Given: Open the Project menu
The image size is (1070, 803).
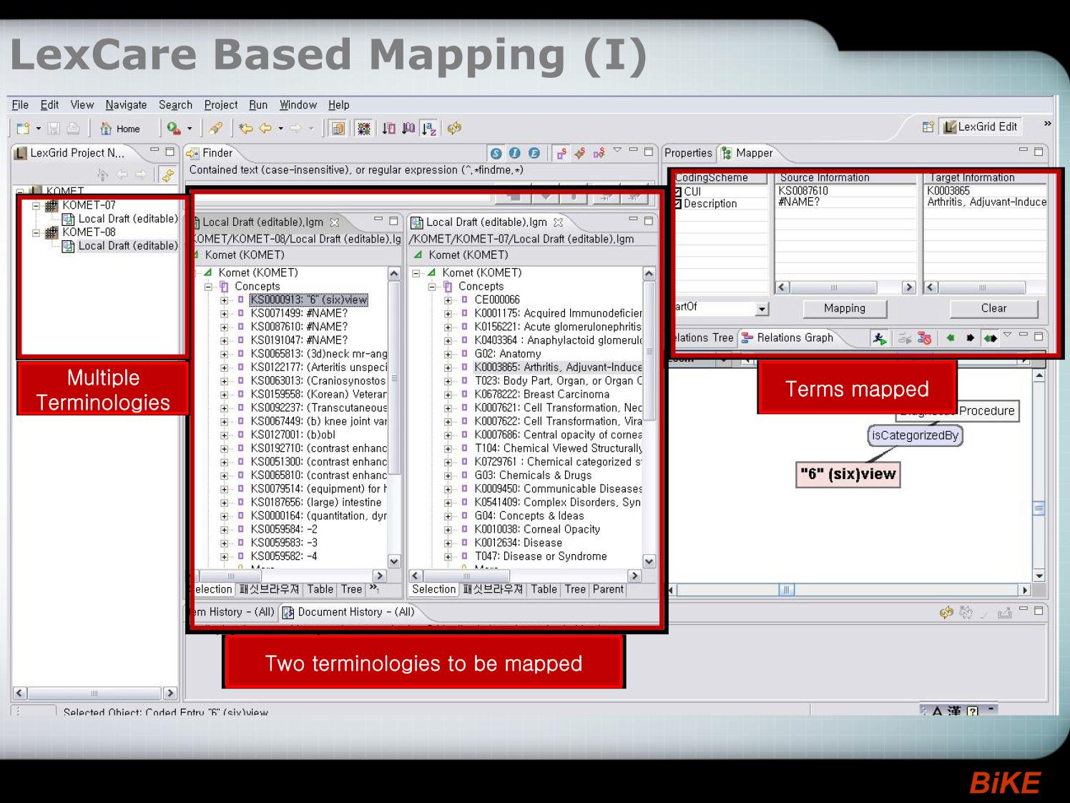Looking at the screenshot, I should [x=221, y=105].
